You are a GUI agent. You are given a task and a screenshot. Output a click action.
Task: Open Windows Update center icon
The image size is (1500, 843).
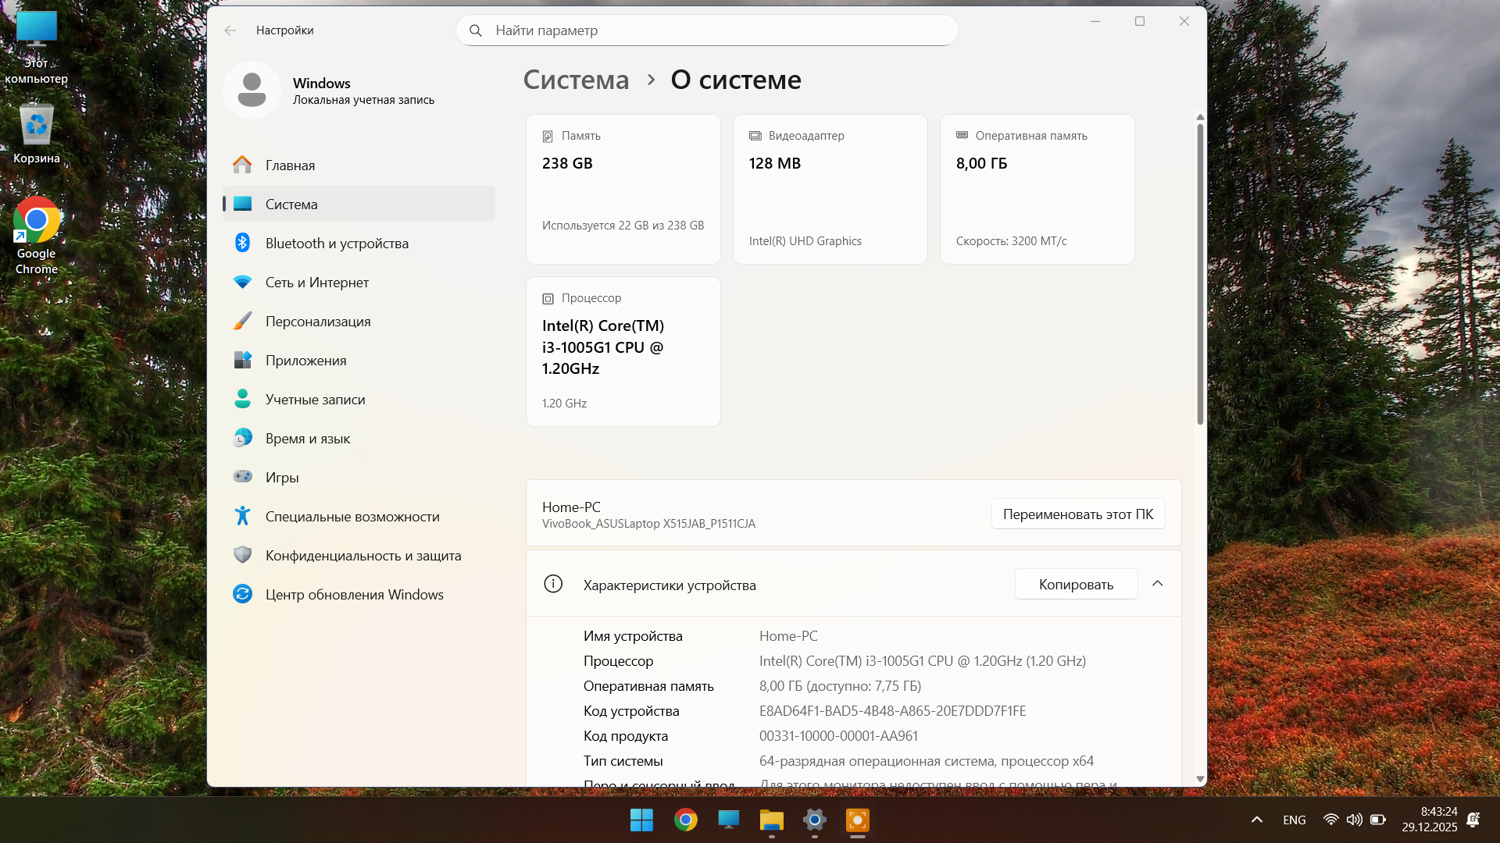[242, 594]
